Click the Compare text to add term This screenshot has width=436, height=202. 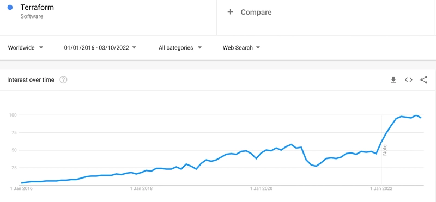tap(256, 12)
